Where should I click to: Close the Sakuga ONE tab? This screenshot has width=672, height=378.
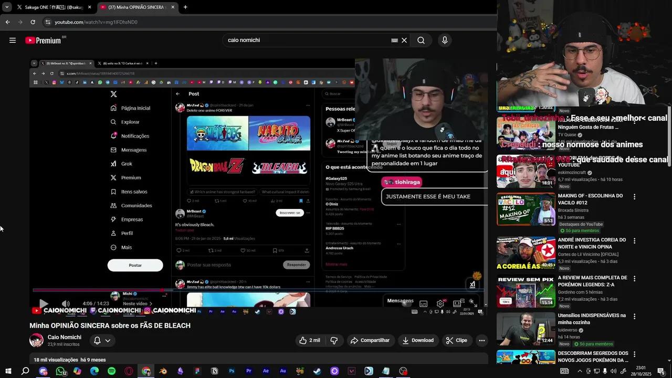tap(89, 7)
